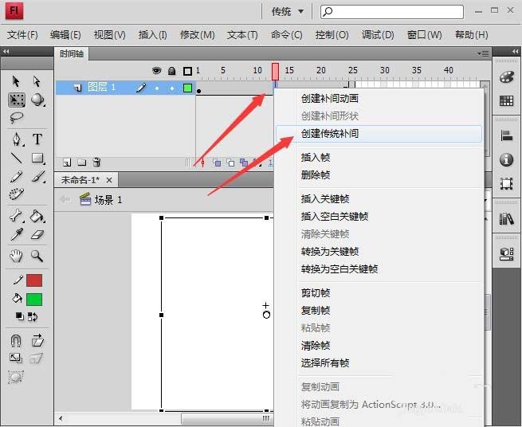Viewport: 522px width, 427px height.
Task: Select the Rectangle tool
Action: click(37, 158)
